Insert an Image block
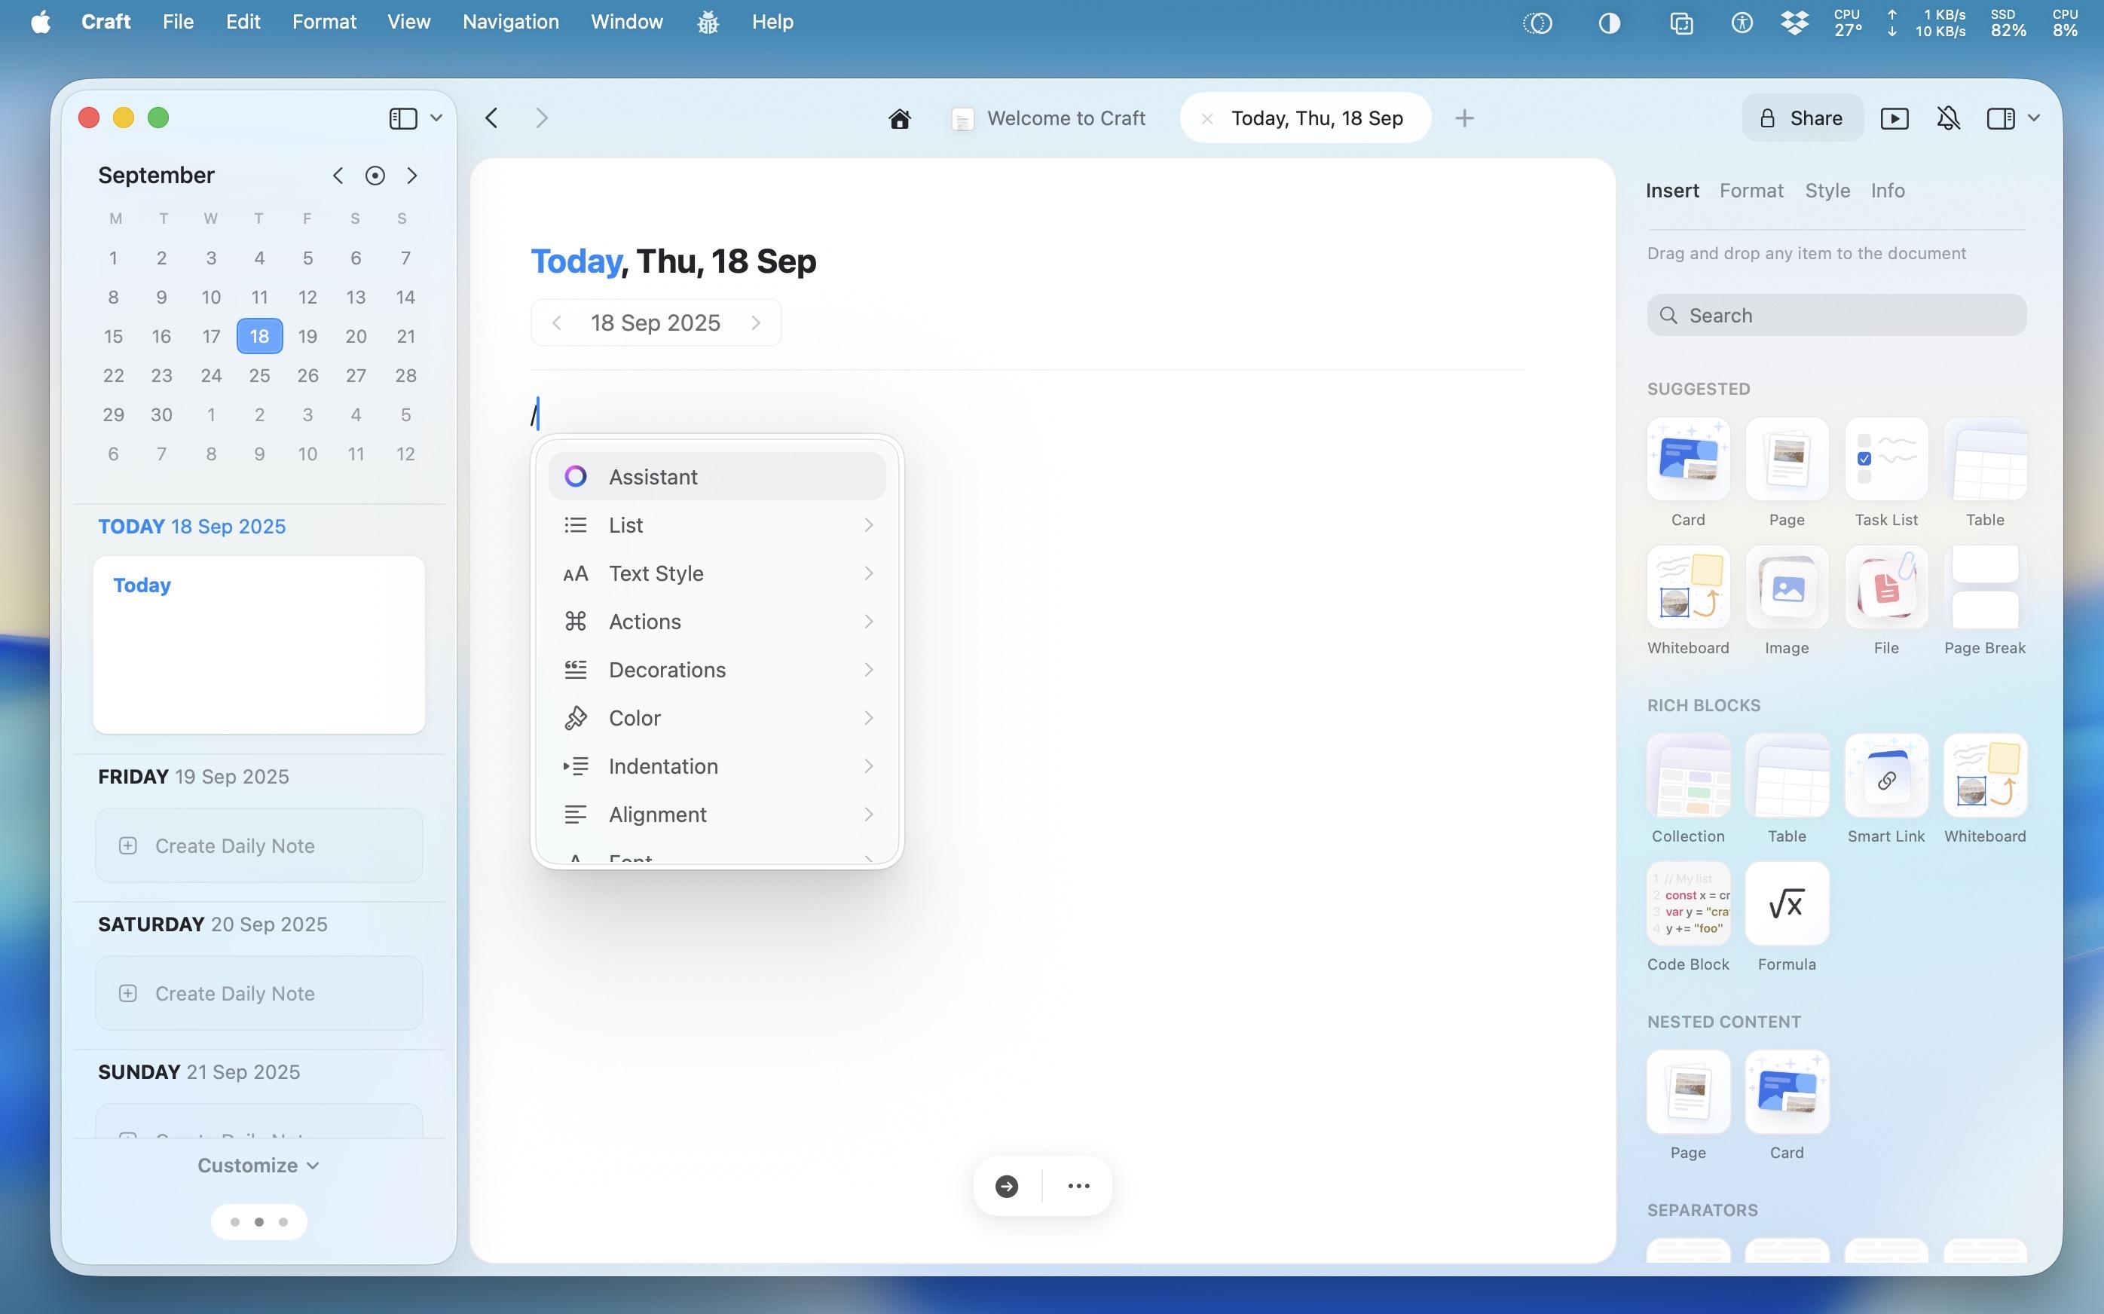Viewport: 2104px width, 1314px height. click(1787, 587)
